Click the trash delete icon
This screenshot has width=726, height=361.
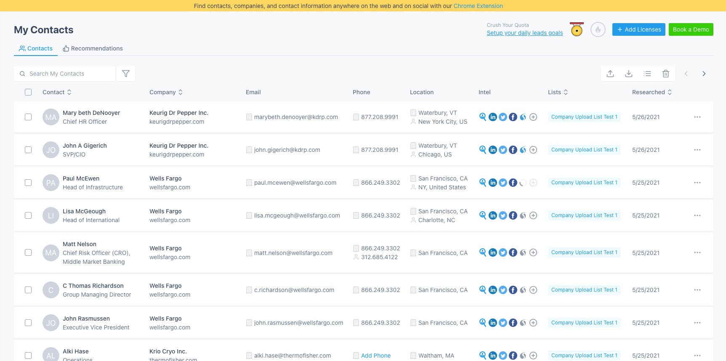point(665,74)
